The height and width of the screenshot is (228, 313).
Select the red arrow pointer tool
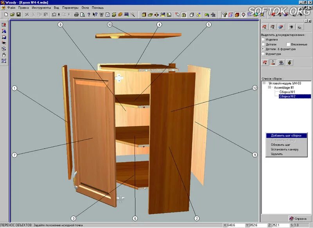click(177, 15)
